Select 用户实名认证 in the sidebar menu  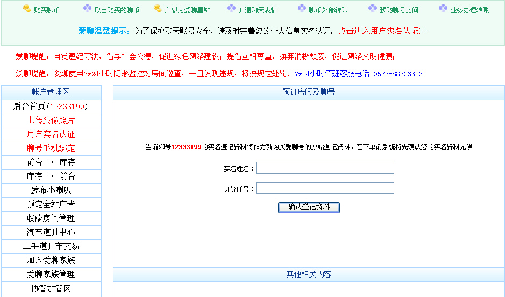tap(51, 135)
